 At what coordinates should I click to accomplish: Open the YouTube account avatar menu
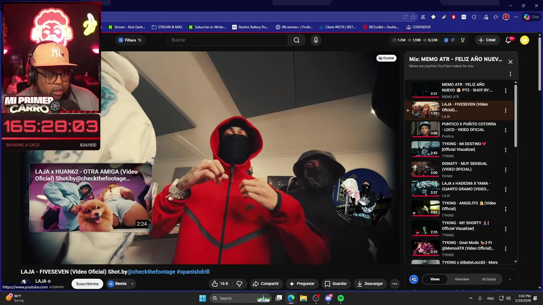525,40
